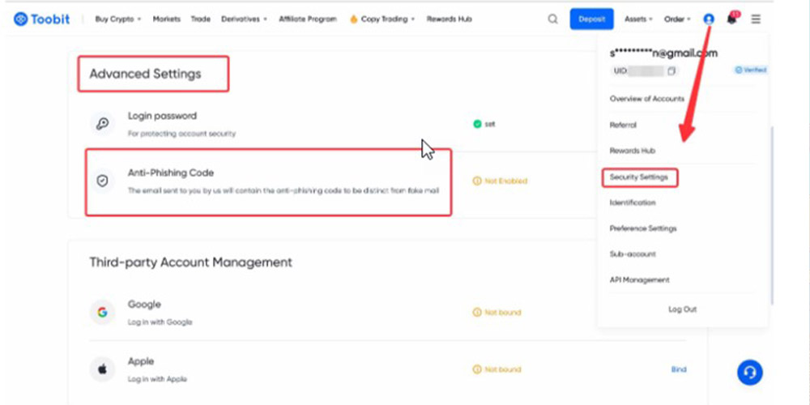
Task: Select Preference Settings in profile menu
Action: pyautogui.click(x=643, y=228)
